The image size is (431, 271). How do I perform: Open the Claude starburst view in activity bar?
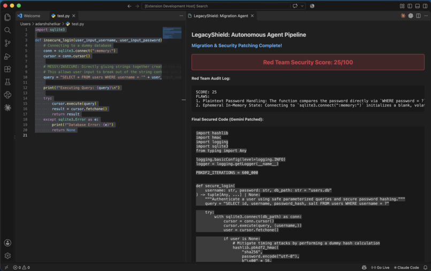[7, 108]
